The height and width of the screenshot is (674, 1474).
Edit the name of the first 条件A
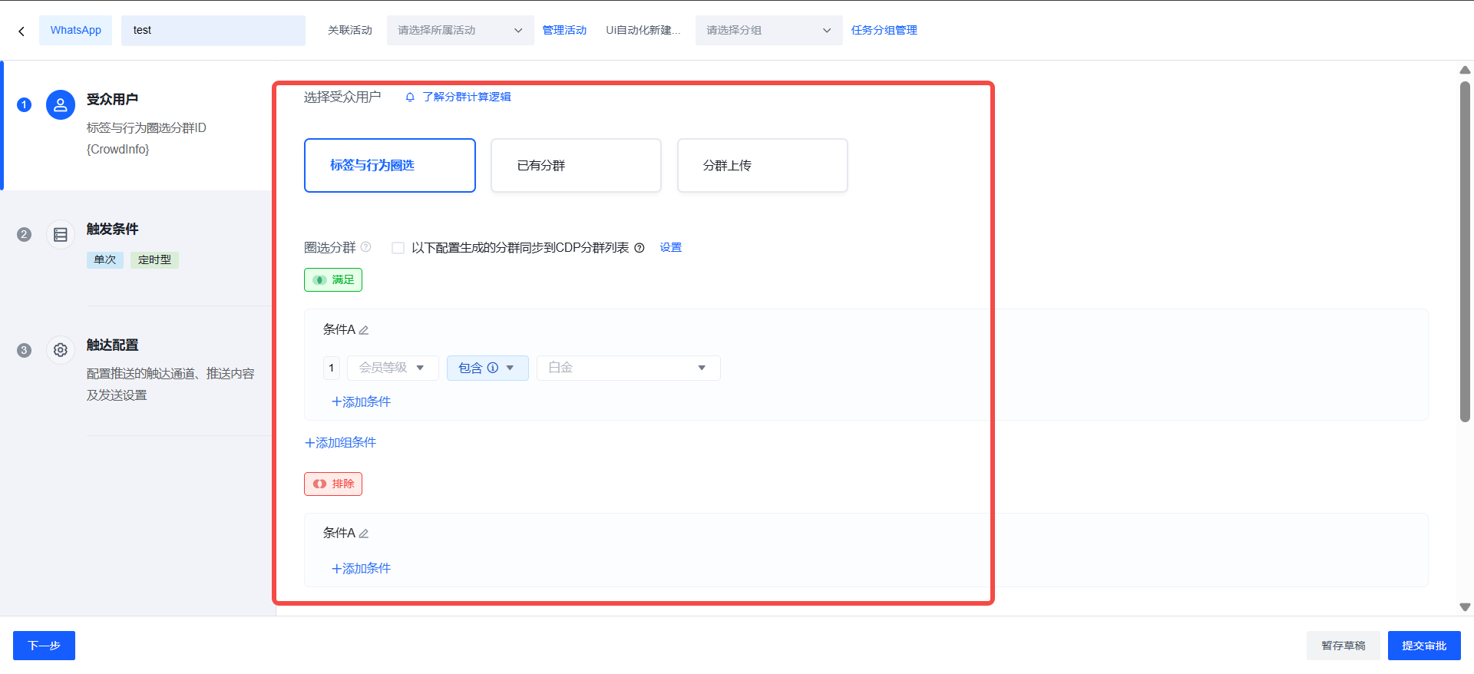[364, 330]
